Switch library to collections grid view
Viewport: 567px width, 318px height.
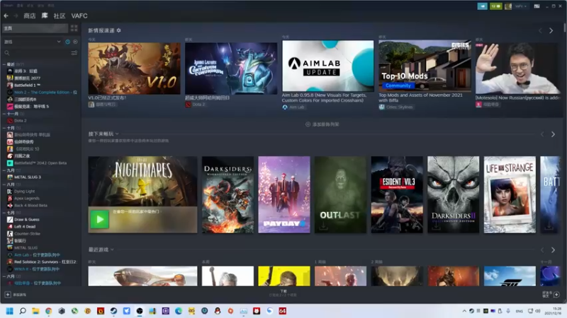[74, 28]
